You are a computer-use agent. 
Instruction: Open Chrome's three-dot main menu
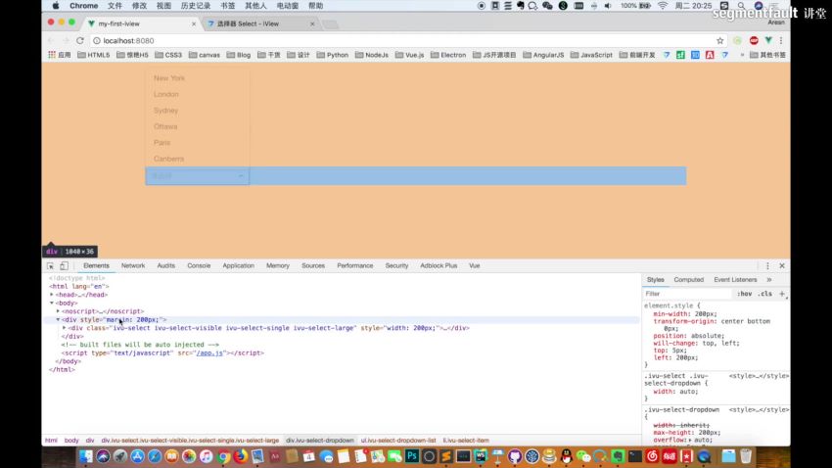(x=780, y=40)
